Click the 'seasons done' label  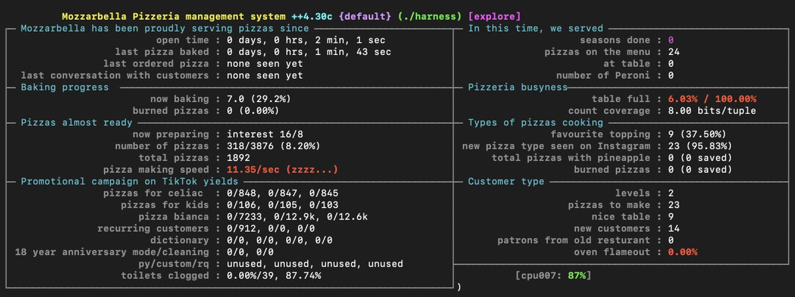click(x=614, y=40)
